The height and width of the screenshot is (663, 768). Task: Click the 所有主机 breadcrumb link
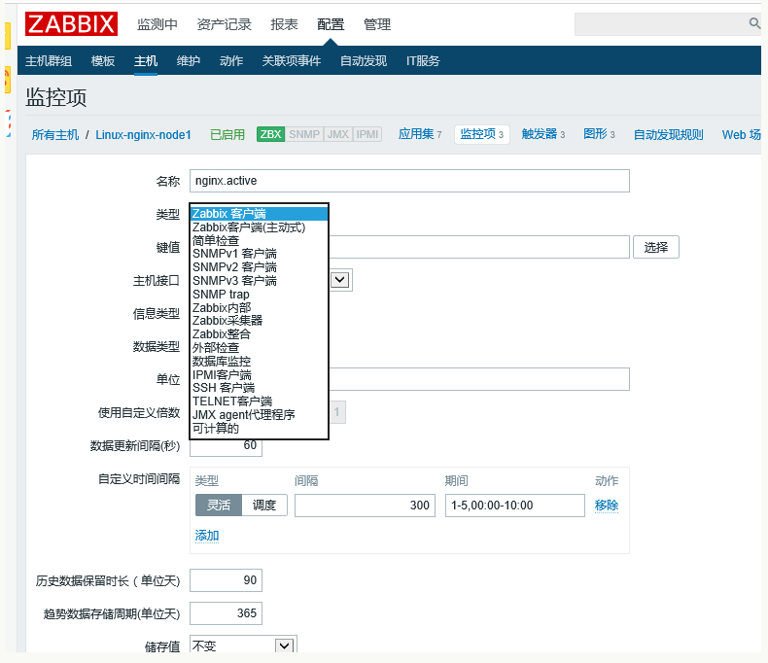click(54, 135)
